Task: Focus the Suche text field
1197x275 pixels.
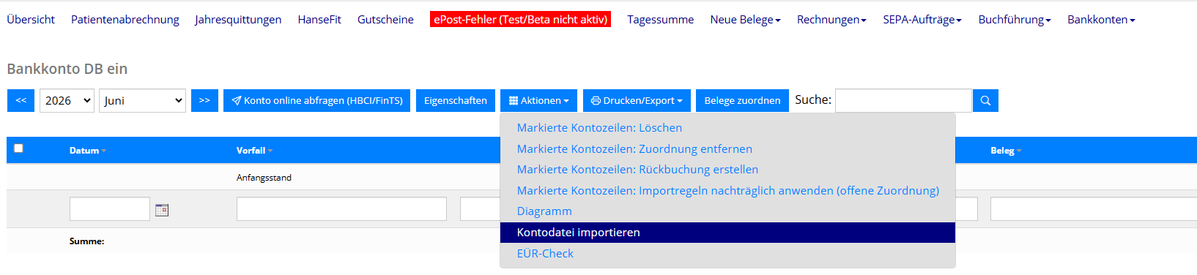Action: click(x=903, y=100)
